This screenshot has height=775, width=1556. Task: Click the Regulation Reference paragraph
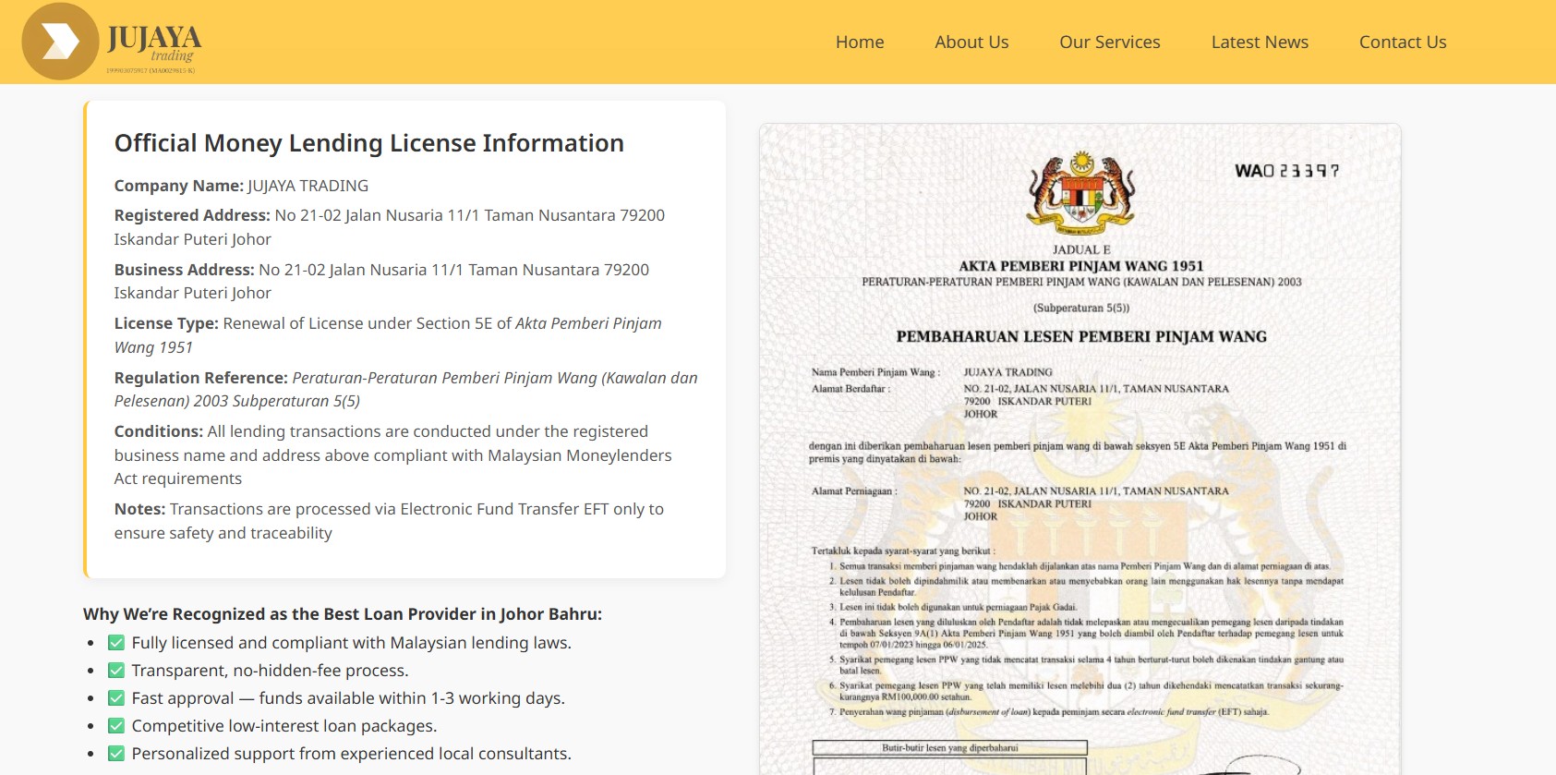406,389
